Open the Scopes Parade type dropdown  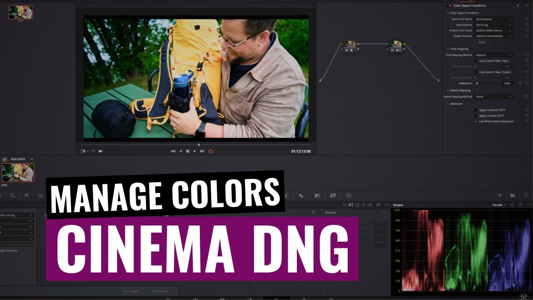(499, 205)
